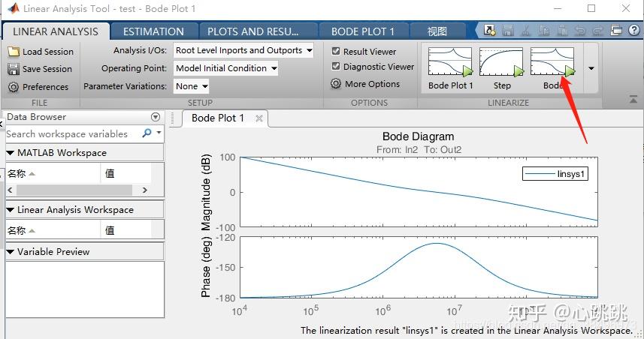
Task: Click the Save Session disk icon
Action: click(x=14, y=69)
